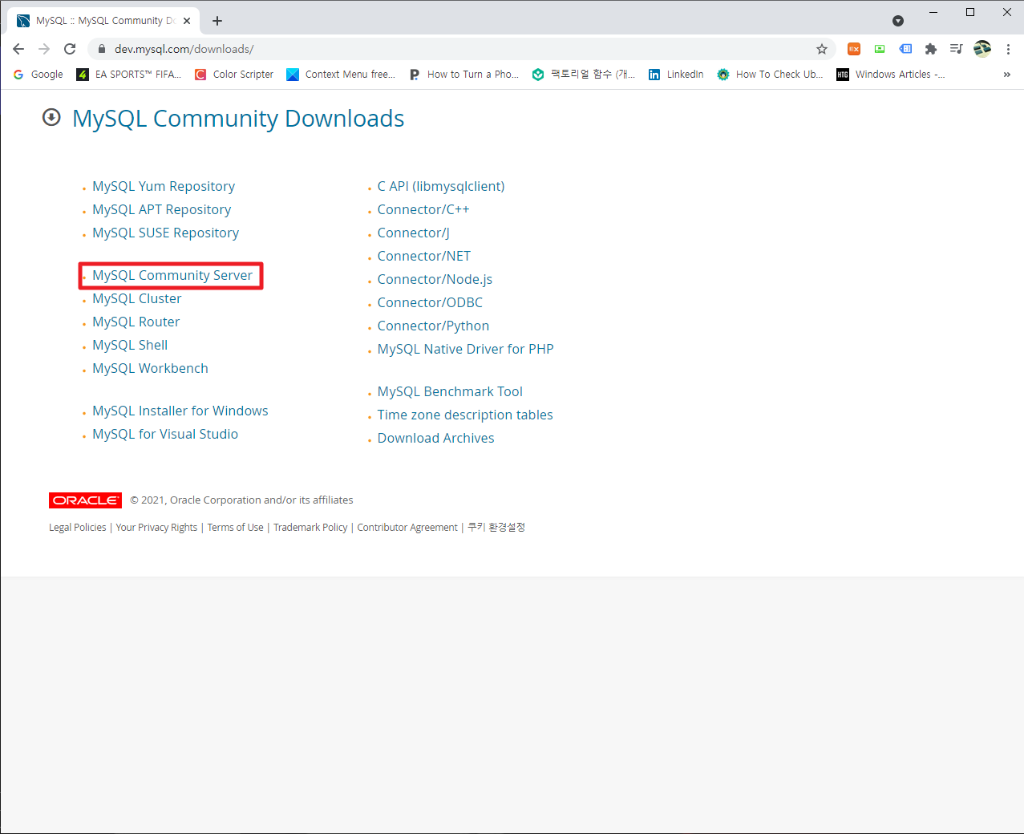Click the browser forward arrow
The height and width of the screenshot is (834, 1024).
44,49
